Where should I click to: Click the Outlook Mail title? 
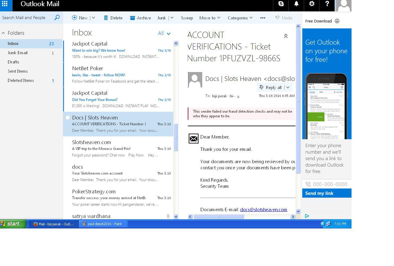(40, 4)
